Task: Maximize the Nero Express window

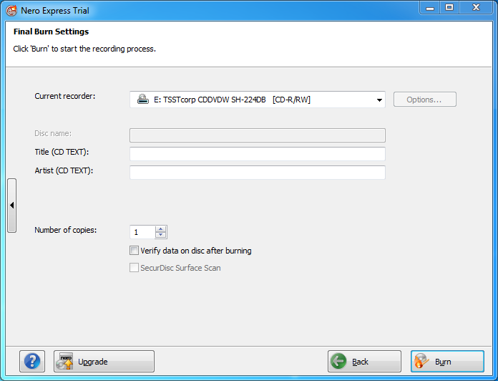Action: click(449, 8)
